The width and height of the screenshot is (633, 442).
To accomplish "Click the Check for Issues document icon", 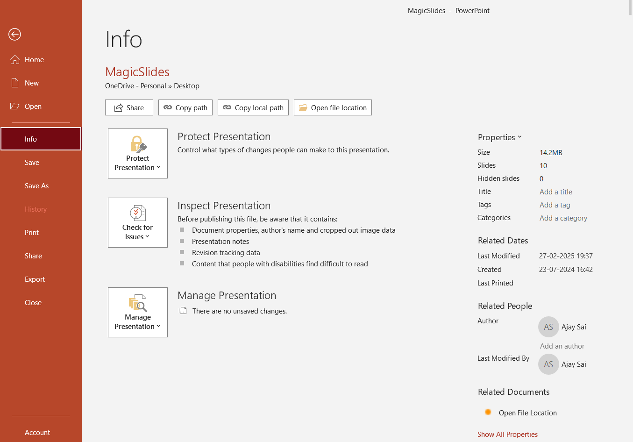I will 138,213.
